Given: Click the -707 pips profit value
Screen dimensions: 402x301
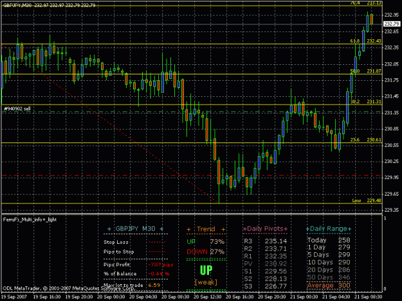Looking at the screenshot, I should pyautogui.click(x=161, y=264).
